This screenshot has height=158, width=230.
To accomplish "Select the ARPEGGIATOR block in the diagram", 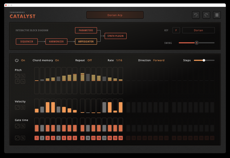I will click(x=86, y=41).
